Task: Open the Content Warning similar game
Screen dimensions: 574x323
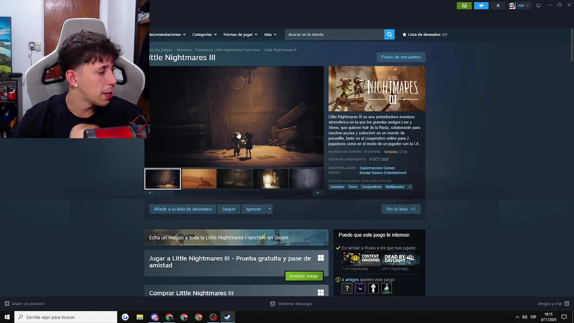Action: coord(361,259)
